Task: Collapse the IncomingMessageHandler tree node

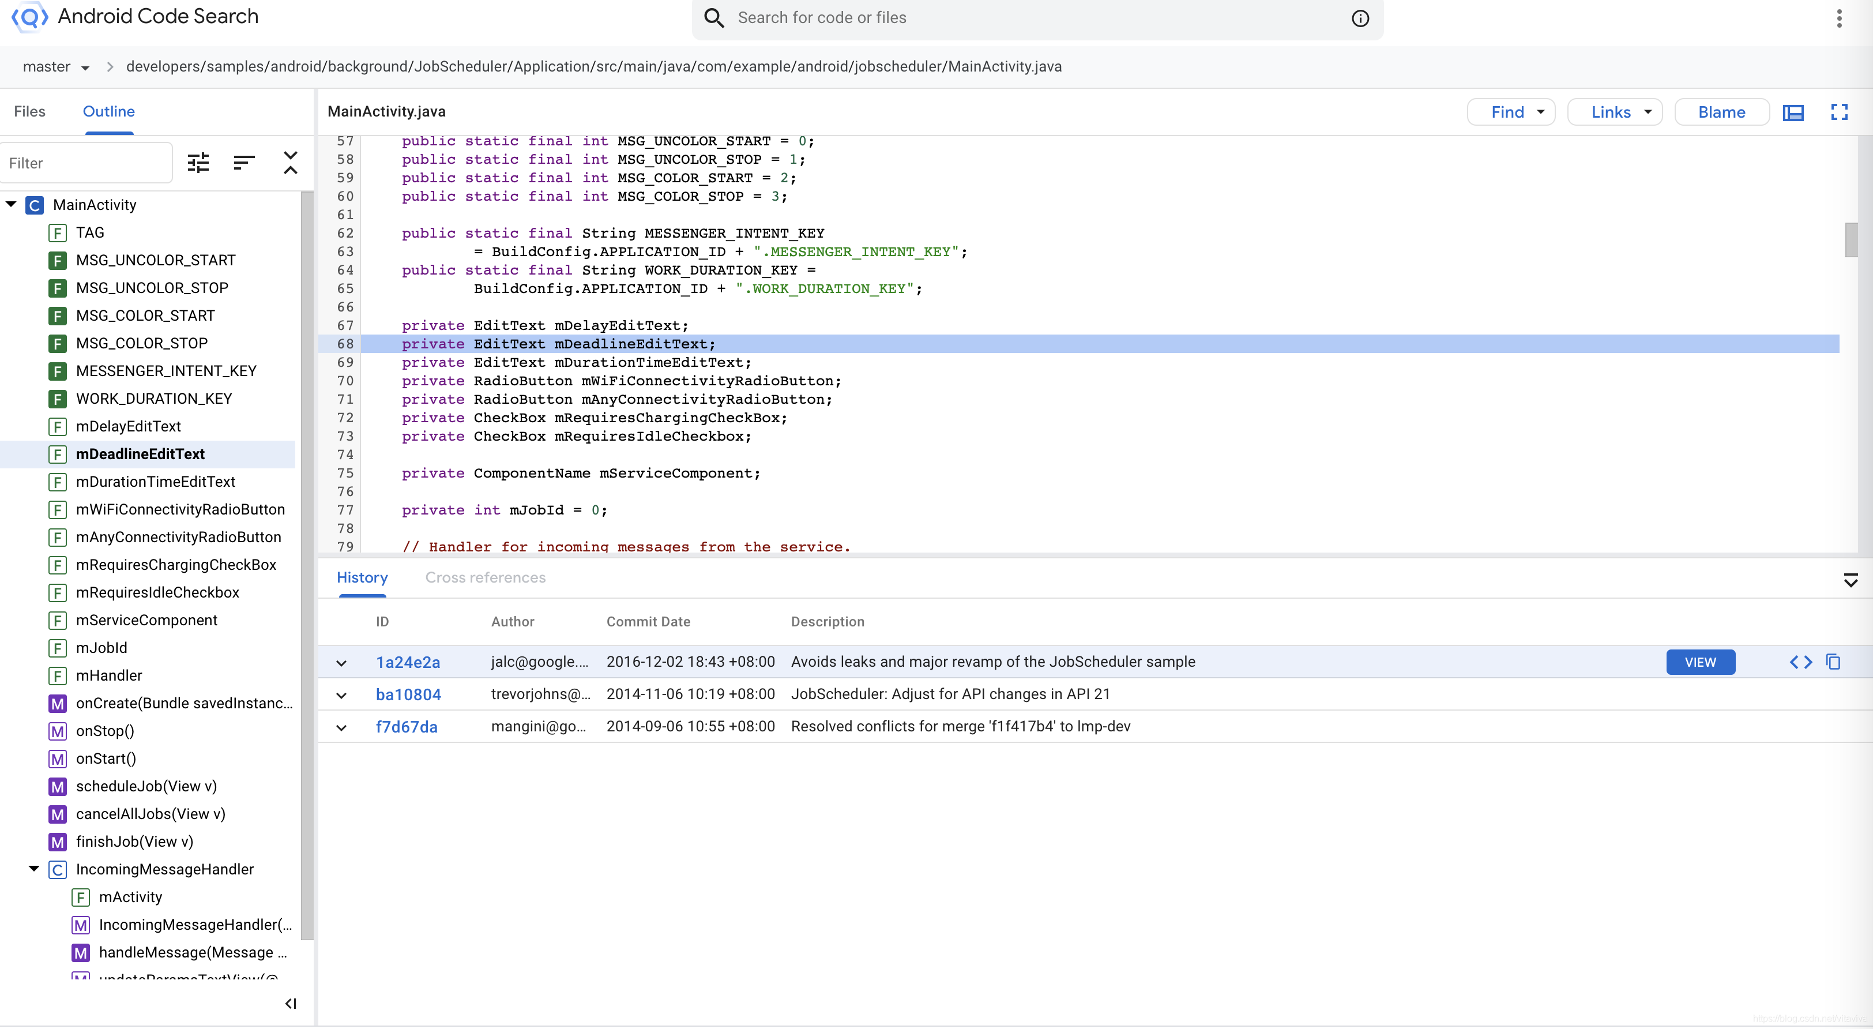Action: pyautogui.click(x=33, y=868)
